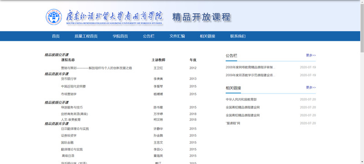Click the 相关链接 navigation menu item
The image size is (364, 164).
tap(208, 36)
